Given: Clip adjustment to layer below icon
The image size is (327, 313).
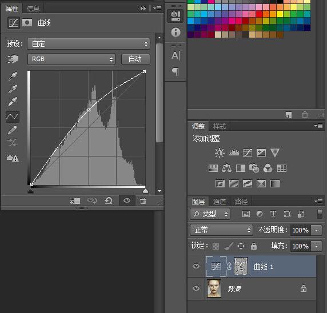Looking at the screenshot, I should tap(75, 201).
